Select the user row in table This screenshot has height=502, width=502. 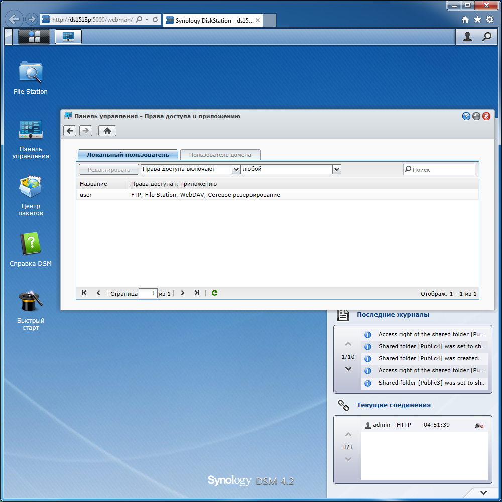pos(277,195)
